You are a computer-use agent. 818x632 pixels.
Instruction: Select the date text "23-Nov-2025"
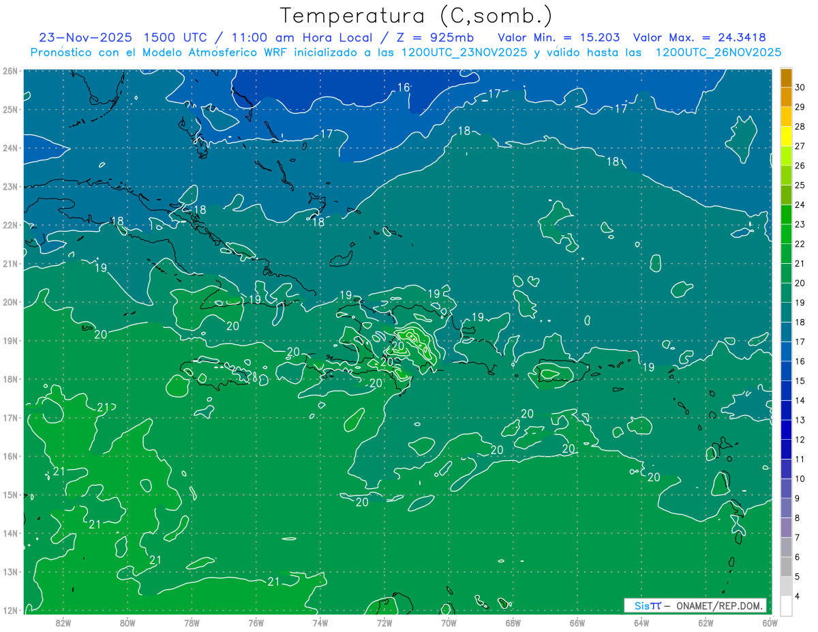pos(85,37)
